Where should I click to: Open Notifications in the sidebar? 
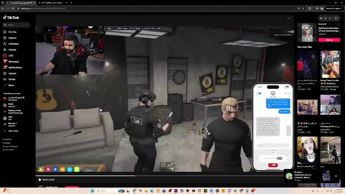(x=12, y=68)
